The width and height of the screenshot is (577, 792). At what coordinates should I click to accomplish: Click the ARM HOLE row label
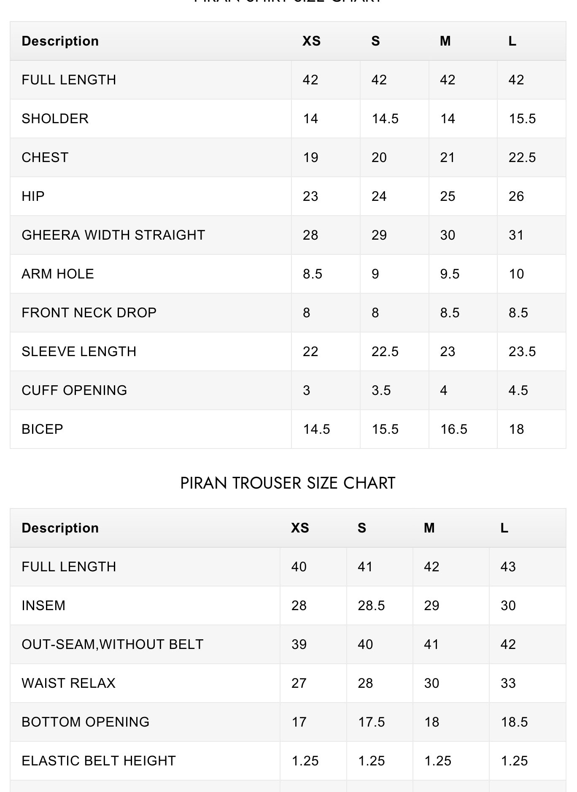click(x=58, y=274)
